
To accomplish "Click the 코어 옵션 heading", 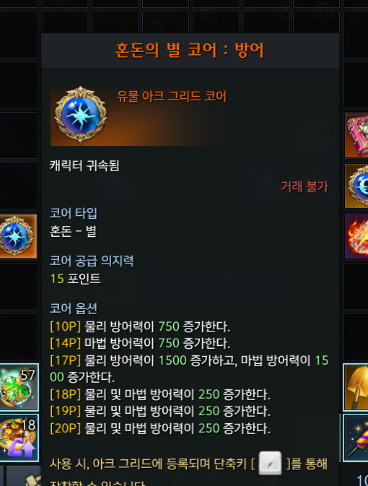I will [74, 308].
